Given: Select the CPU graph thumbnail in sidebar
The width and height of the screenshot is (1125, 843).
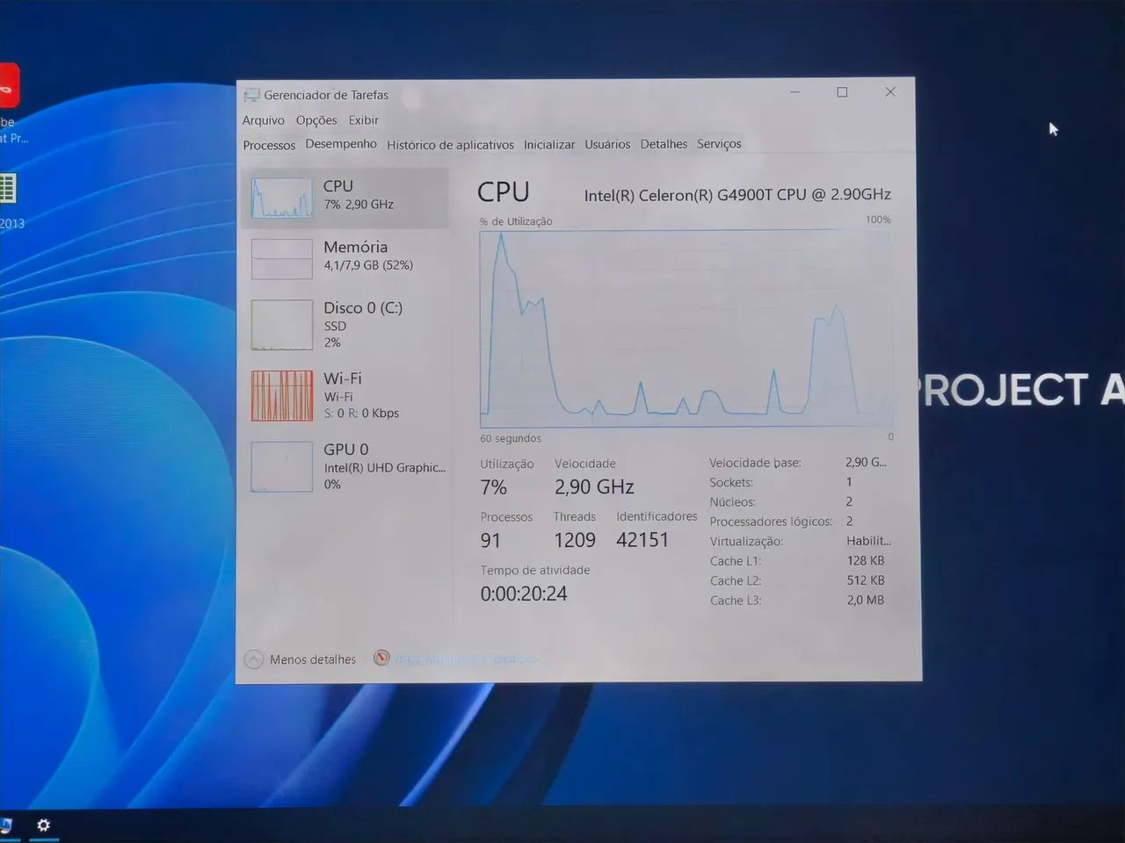Looking at the screenshot, I should point(281,198).
